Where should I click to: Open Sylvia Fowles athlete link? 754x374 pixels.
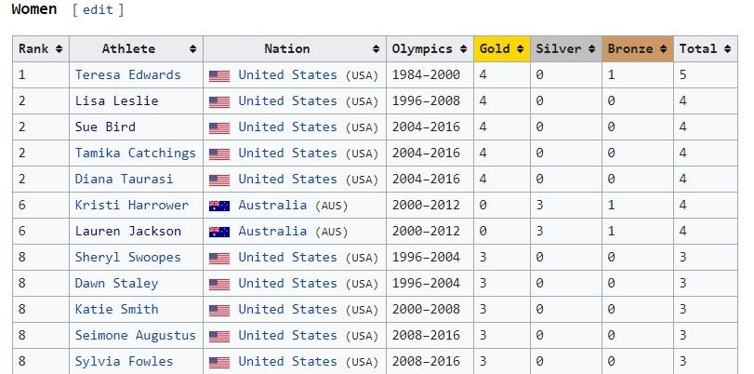124,361
